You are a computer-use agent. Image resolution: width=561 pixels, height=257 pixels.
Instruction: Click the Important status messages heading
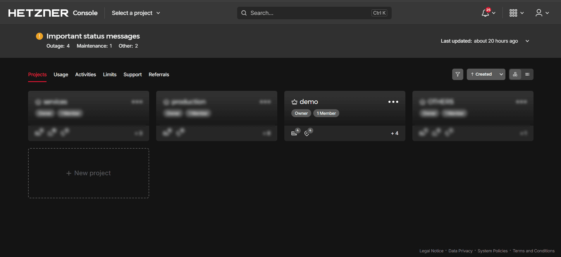point(93,36)
